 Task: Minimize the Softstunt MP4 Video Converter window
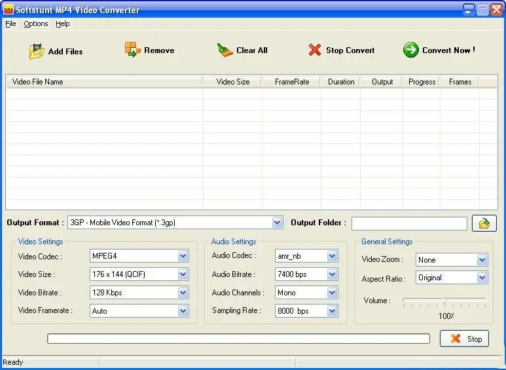[x=469, y=10]
